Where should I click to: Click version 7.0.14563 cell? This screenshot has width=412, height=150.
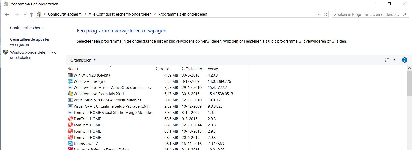[216, 144]
